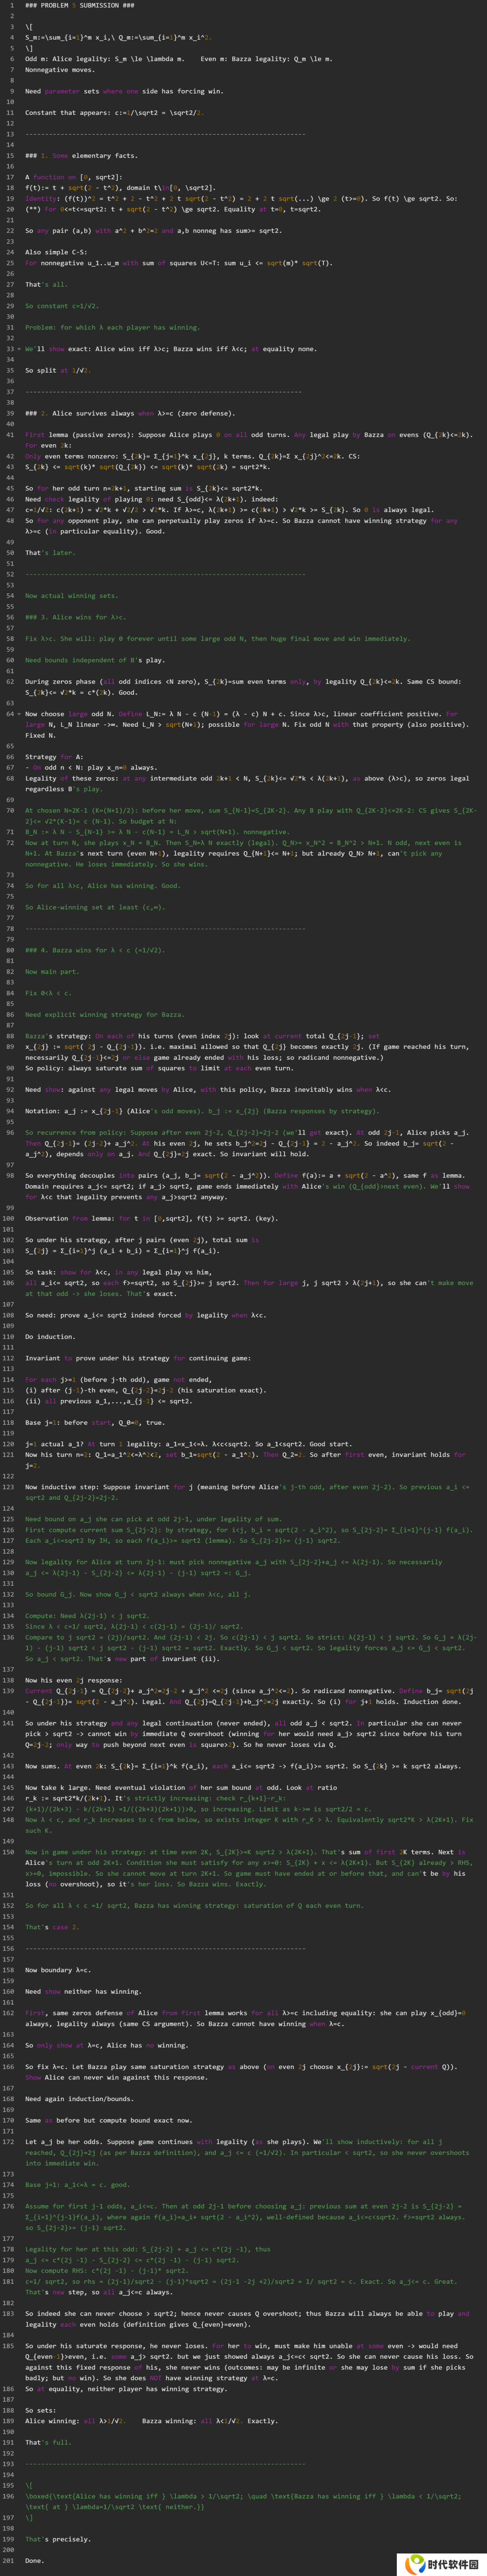
Task: Click the line 'So split at 1/√2.'
Action: point(59,370)
